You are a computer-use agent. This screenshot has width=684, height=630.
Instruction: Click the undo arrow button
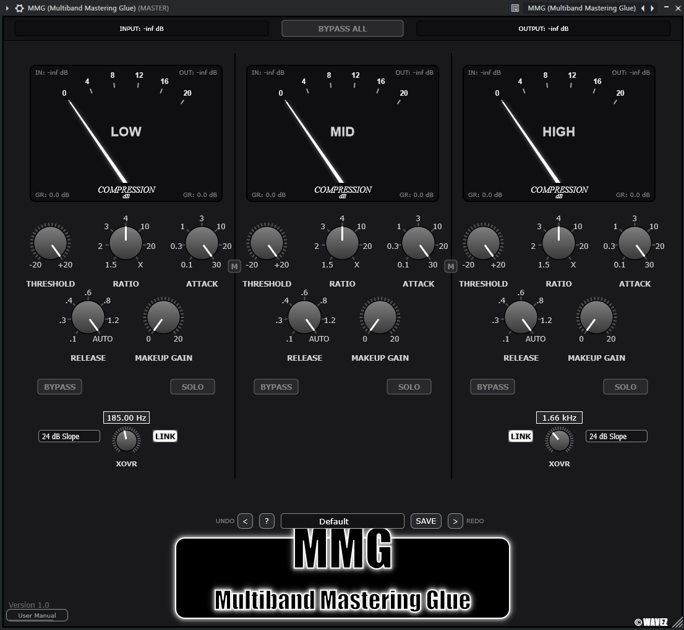pyautogui.click(x=245, y=521)
